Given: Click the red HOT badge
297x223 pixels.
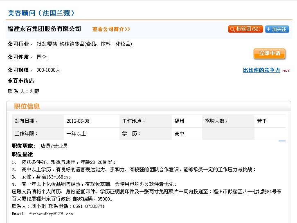Looking at the screenshot, I should pos(286,71).
